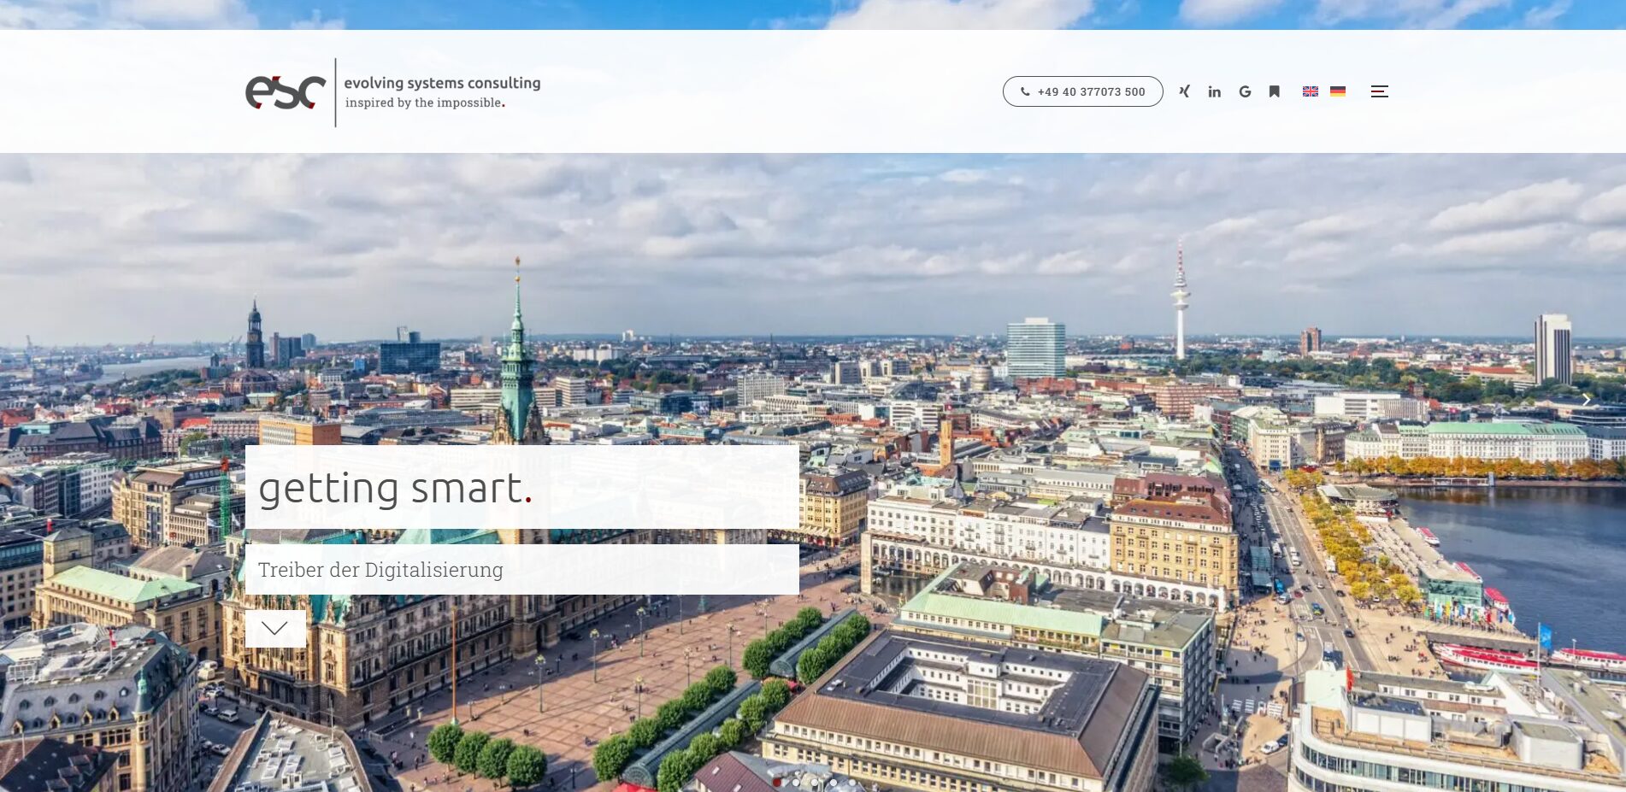
Task: Click the esc company logo
Action: 286,92
